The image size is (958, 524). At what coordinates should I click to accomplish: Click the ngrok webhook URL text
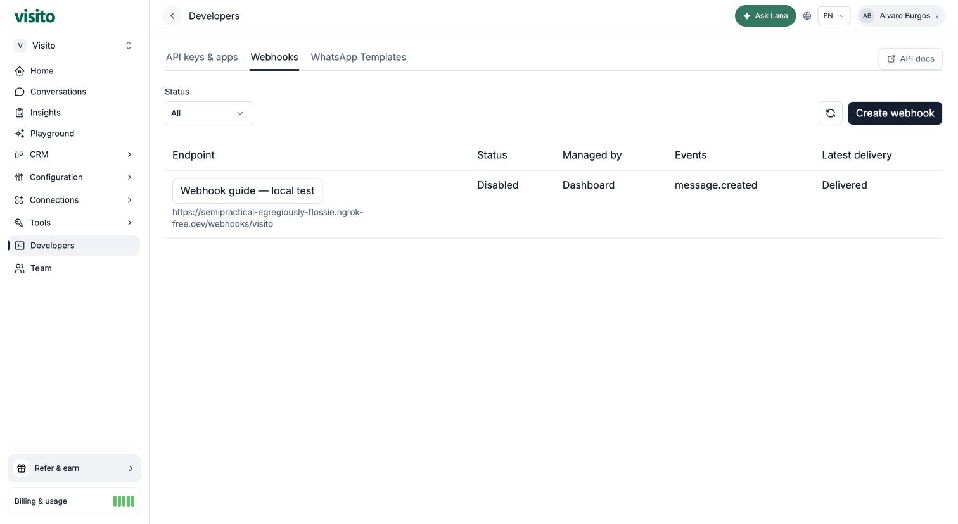coord(267,218)
